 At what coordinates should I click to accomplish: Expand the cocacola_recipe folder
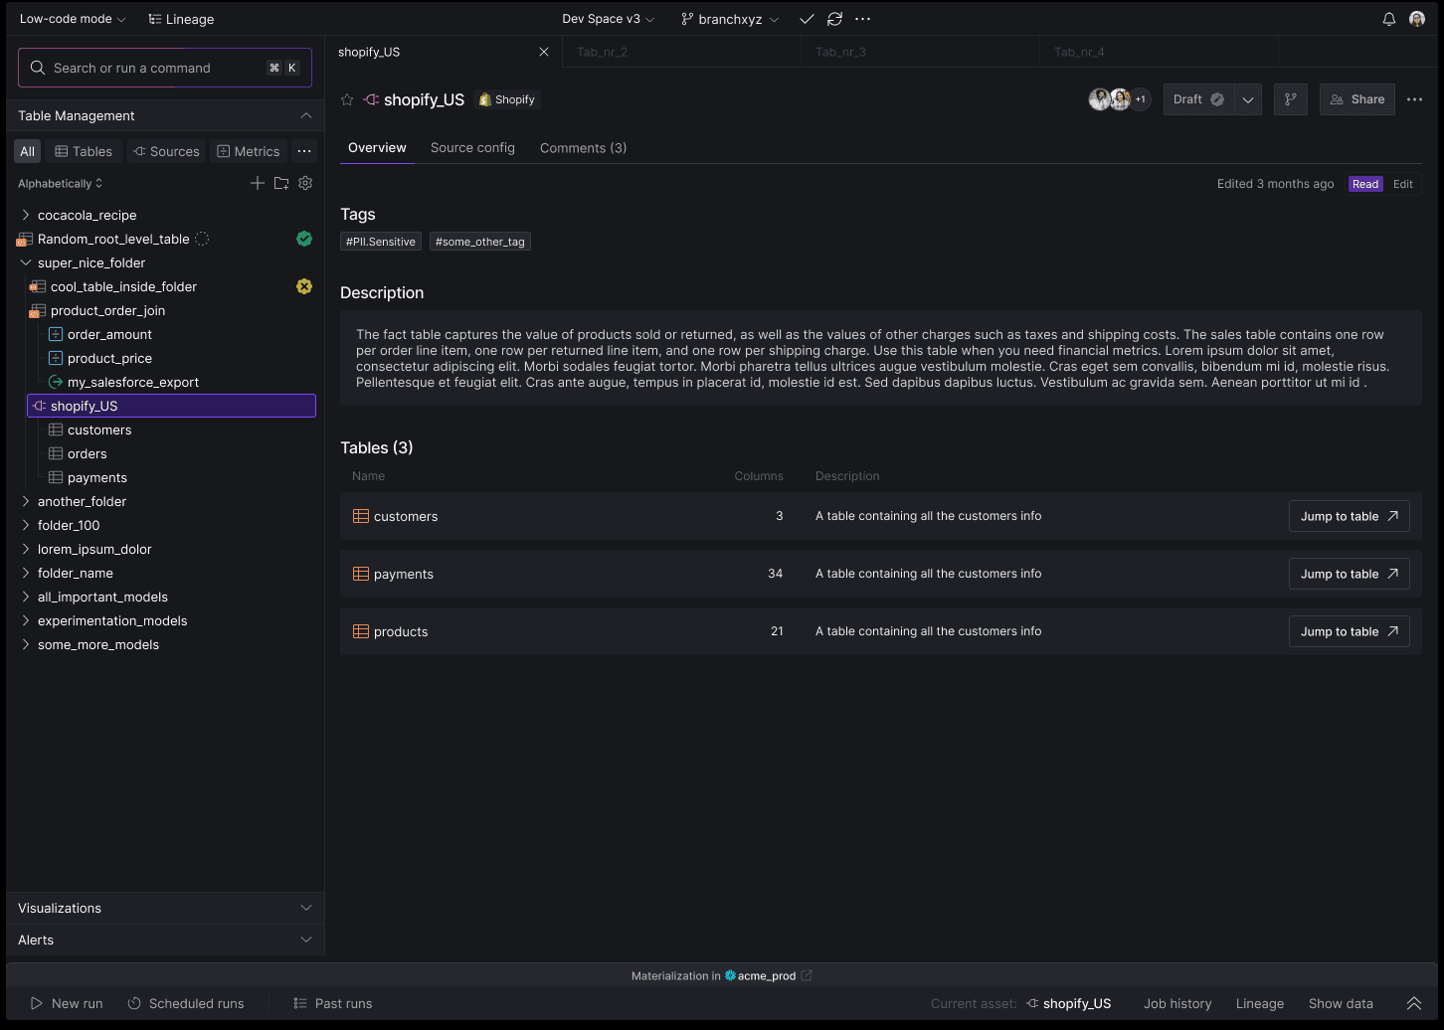[x=25, y=215]
